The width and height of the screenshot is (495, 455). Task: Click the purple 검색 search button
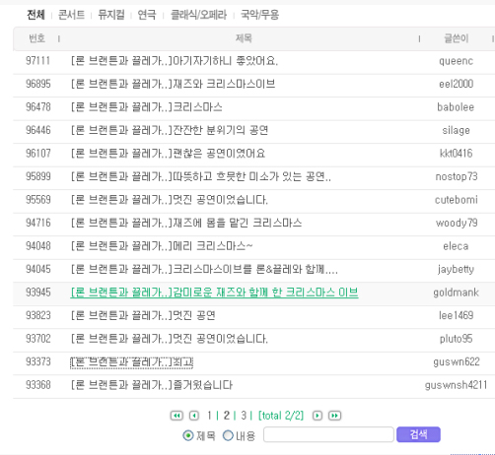tap(418, 434)
